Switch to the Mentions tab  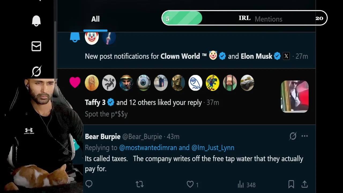(x=268, y=19)
